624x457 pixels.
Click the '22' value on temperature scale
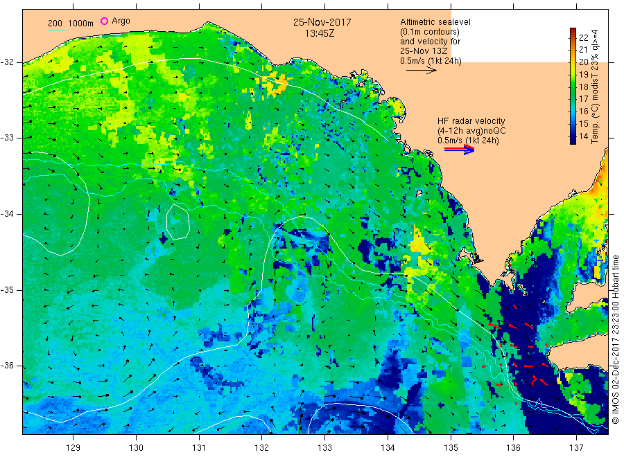[x=583, y=38]
